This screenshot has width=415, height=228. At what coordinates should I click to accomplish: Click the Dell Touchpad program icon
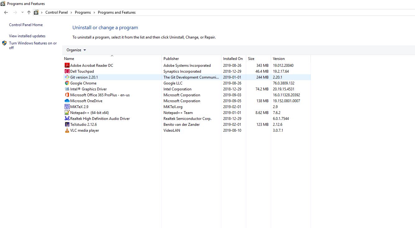click(x=67, y=71)
